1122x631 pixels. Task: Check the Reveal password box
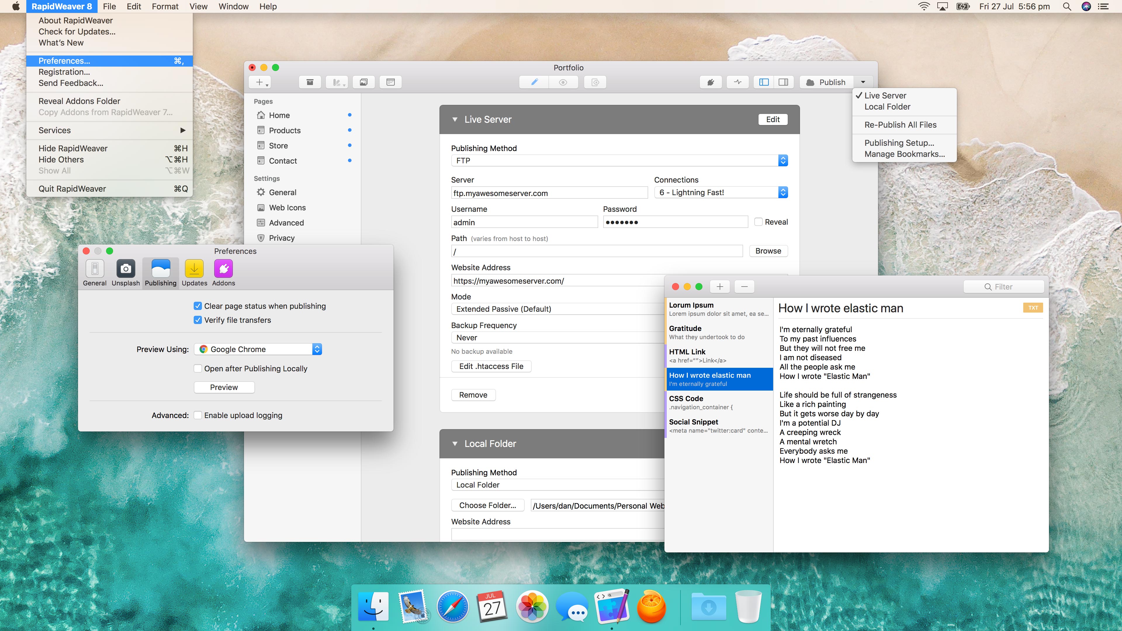(758, 222)
